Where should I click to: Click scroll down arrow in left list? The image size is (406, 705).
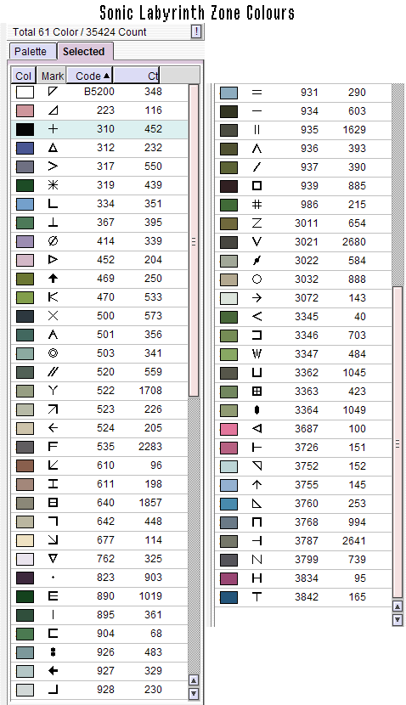[194, 693]
